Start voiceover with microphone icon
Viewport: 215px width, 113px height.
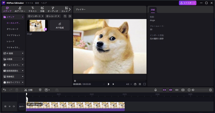[x=156, y=90]
